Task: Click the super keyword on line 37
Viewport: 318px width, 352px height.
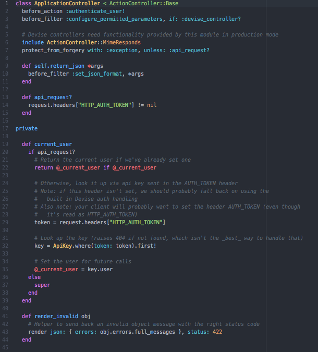Action: click(42, 285)
